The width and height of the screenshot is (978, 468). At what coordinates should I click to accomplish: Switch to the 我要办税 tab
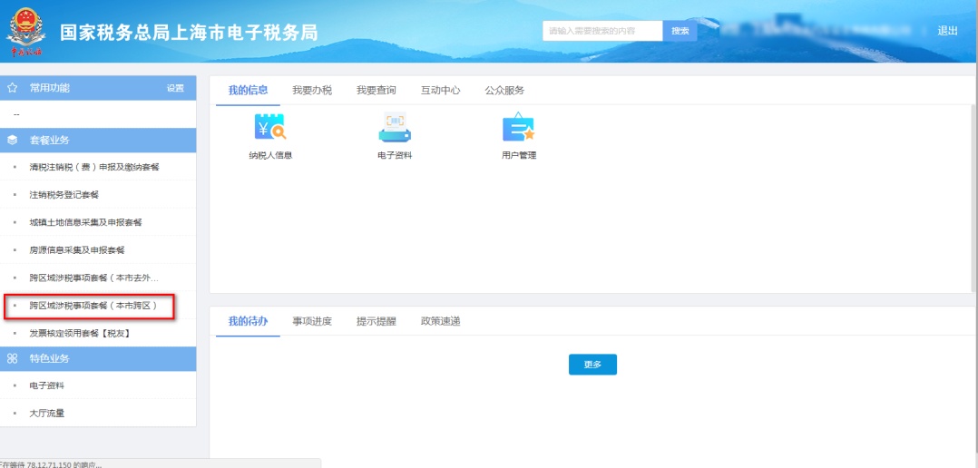(312, 91)
